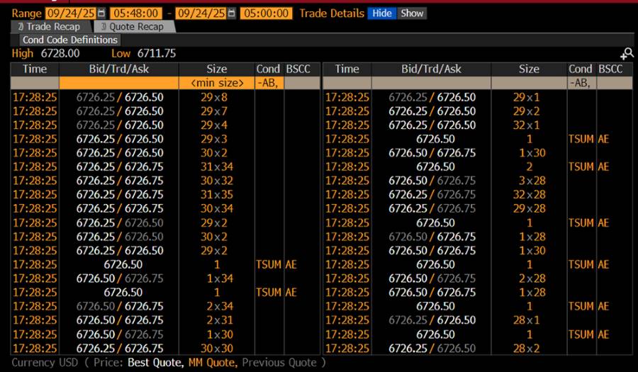Click the left Bid/Trd/Ask filter field
638x372 pixels.
coord(118,83)
